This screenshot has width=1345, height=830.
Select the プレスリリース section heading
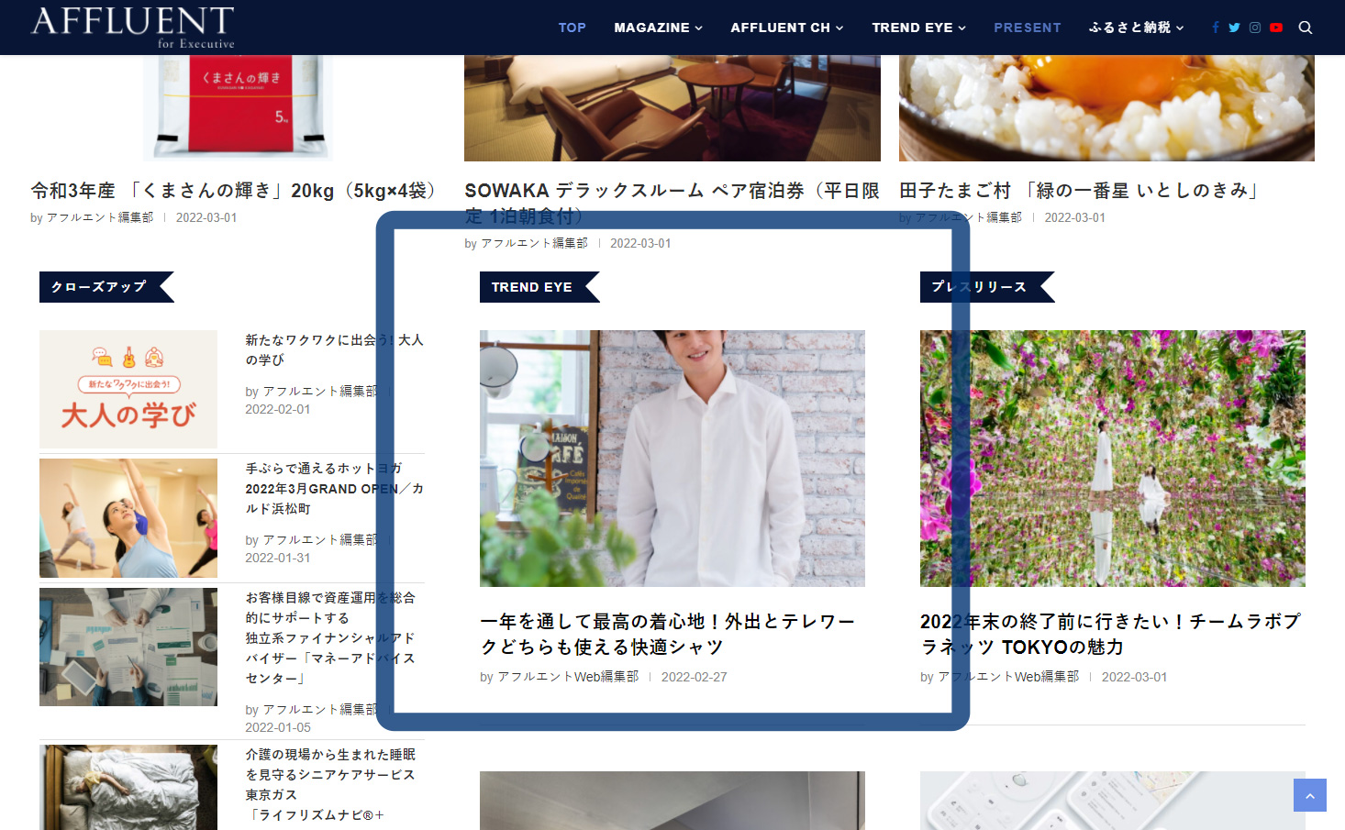979,287
